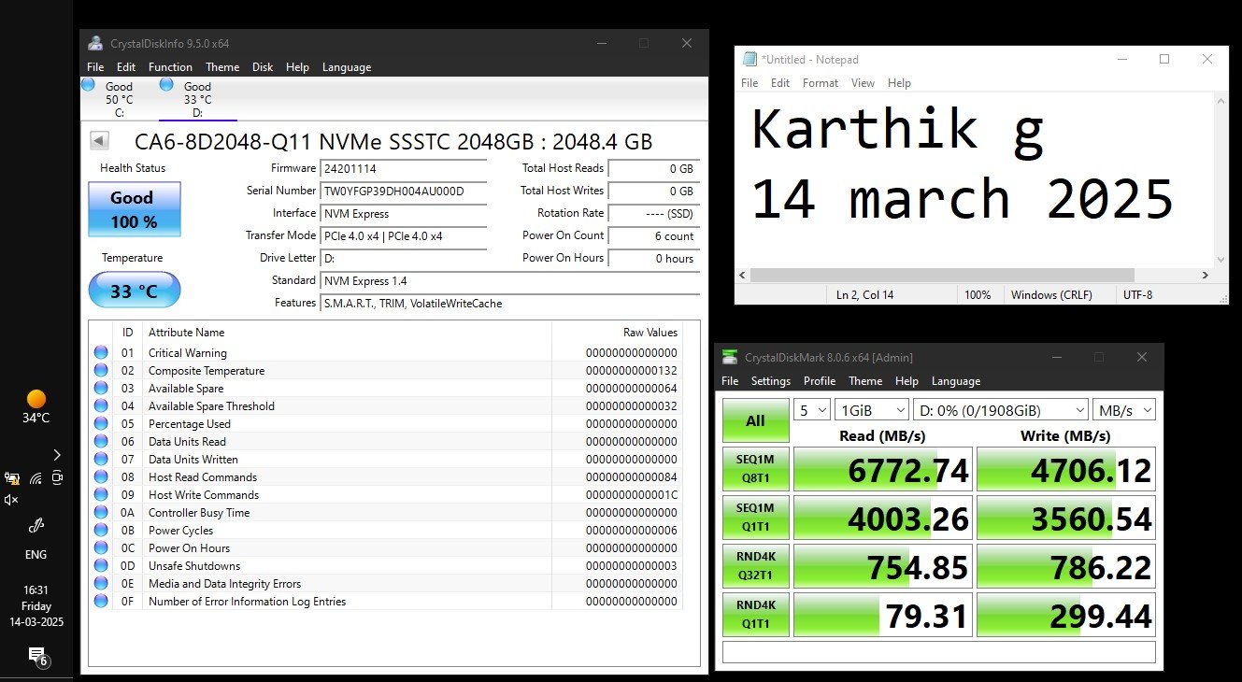
Task: Open the Disk menu in CrystalDiskInfo
Action: 263,67
